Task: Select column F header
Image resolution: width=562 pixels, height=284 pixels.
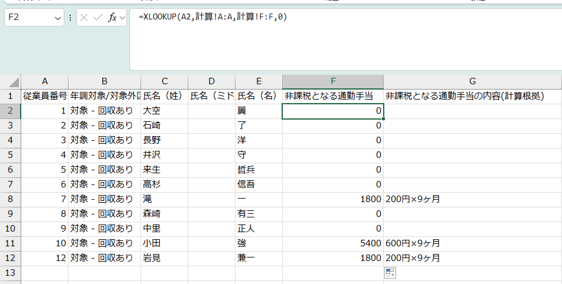Action: tap(333, 81)
